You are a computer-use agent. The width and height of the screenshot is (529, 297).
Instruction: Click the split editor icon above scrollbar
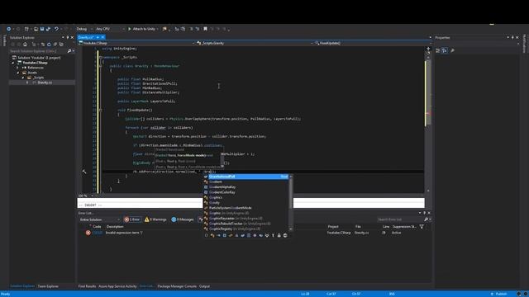click(x=428, y=49)
